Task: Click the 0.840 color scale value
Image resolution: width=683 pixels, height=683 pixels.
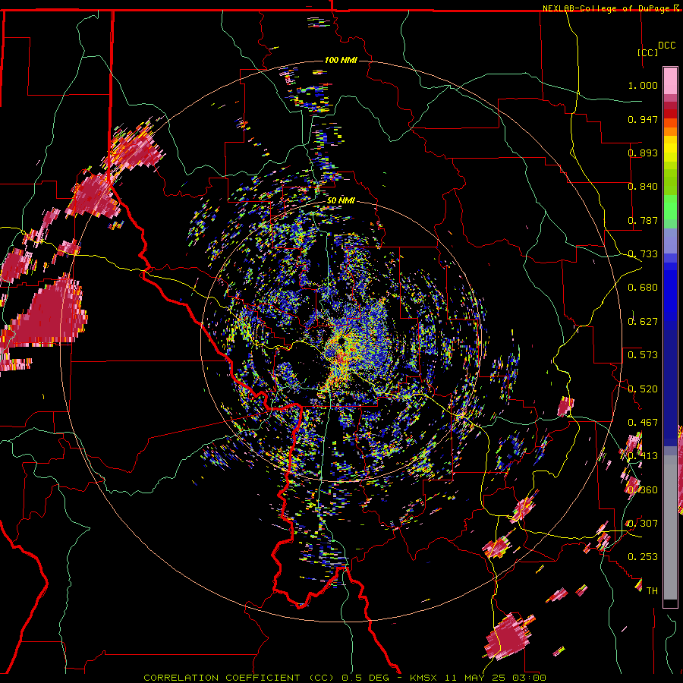Action: tap(643, 187)
